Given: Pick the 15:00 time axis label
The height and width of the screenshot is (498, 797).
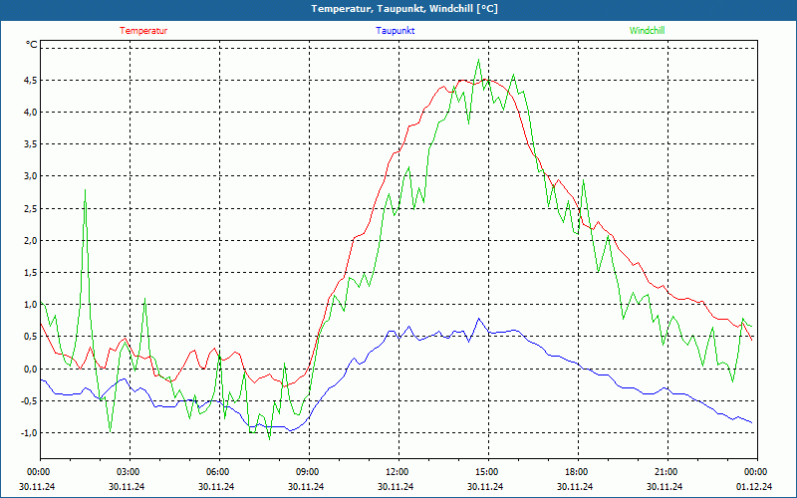Looking at the screenshot, I should (487, 472).
